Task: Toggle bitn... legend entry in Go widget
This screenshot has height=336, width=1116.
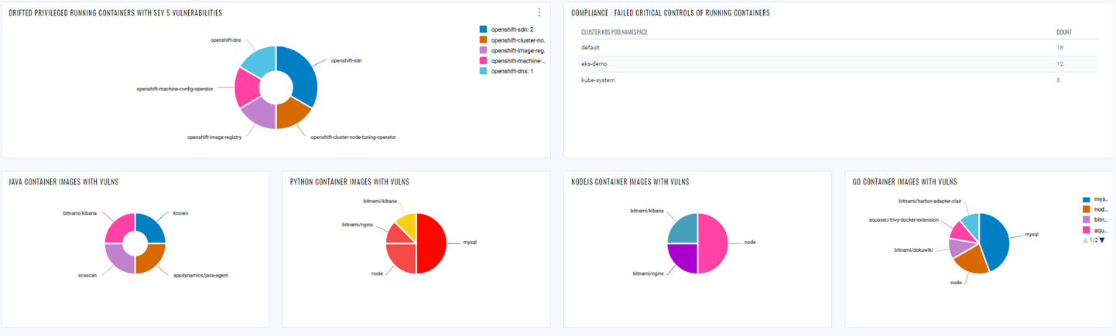Action: click(x=1095, y=219)
